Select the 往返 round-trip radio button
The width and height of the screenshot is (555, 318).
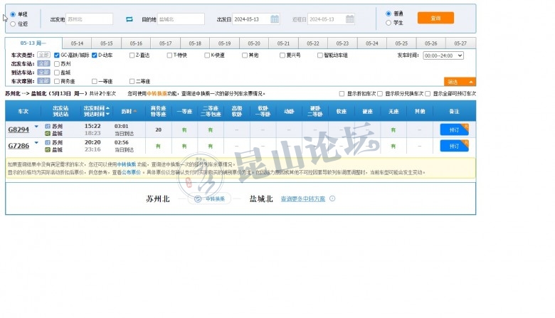(13, 23)
